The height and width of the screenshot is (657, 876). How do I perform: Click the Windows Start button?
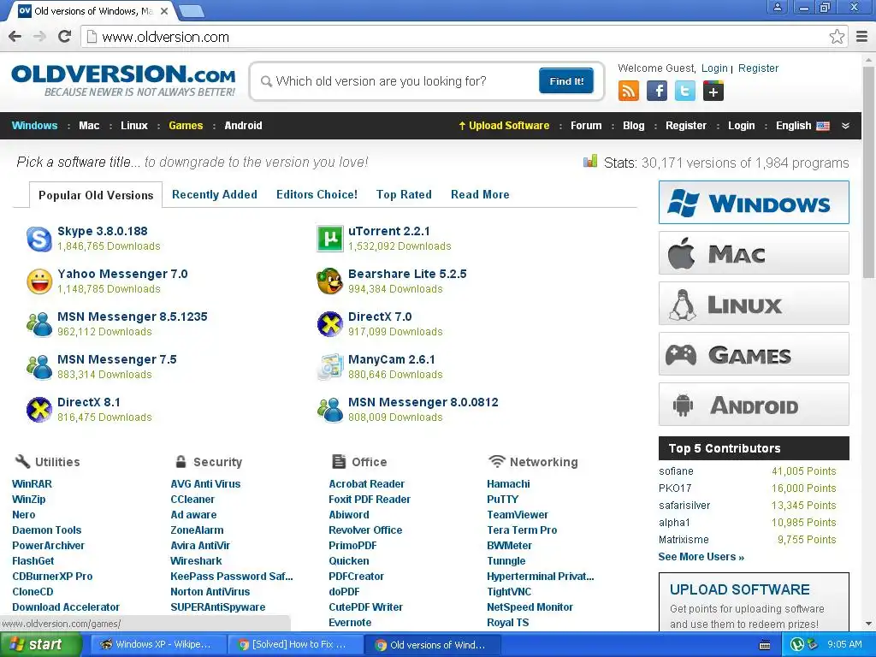[x=41, y=645]
